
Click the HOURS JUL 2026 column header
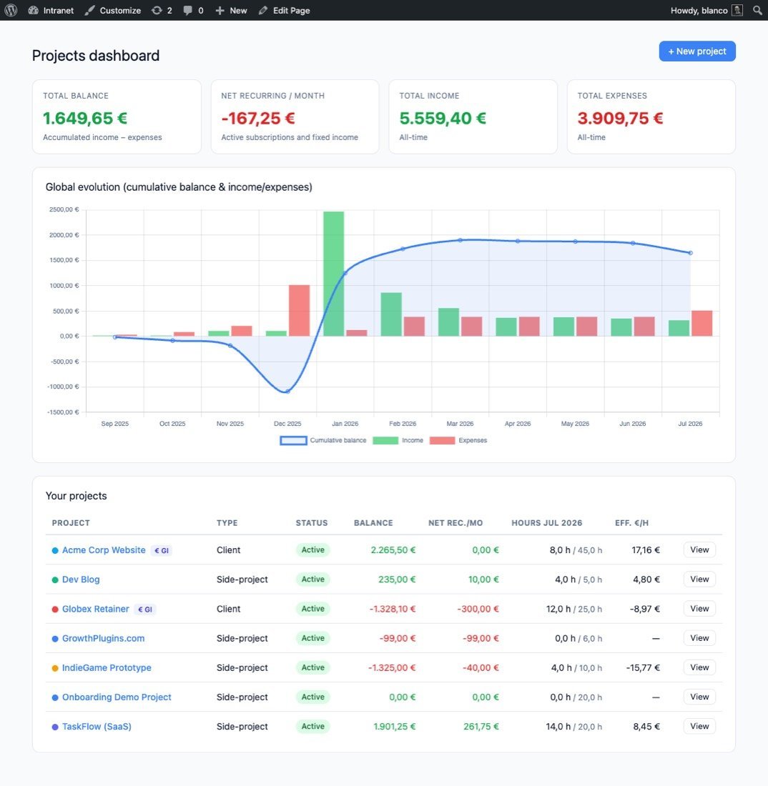547,523
